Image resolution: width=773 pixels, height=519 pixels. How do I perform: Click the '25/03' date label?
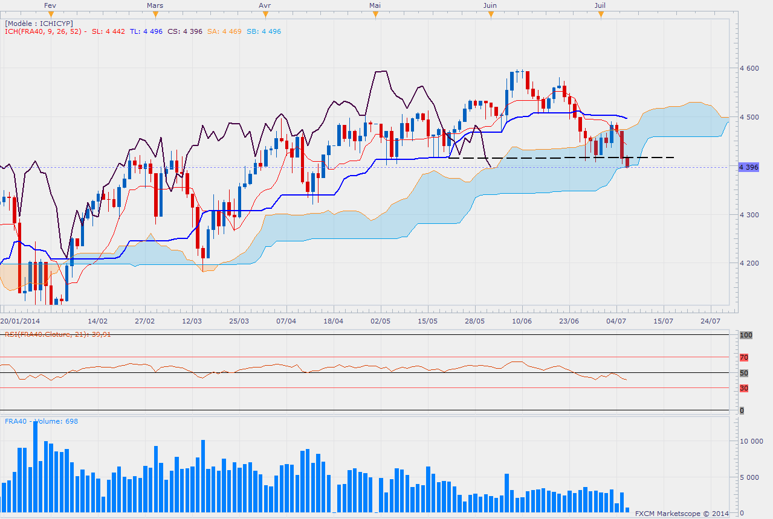[239, 321]
